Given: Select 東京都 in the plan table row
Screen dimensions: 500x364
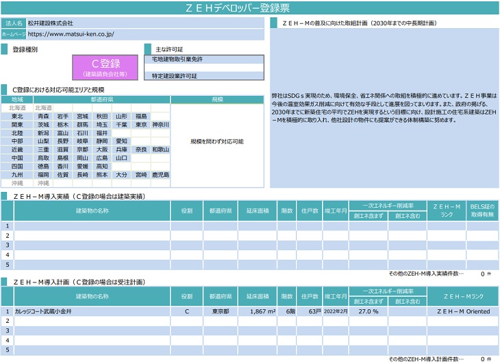Looking at the screenshot, I should [x=221, y=311].
